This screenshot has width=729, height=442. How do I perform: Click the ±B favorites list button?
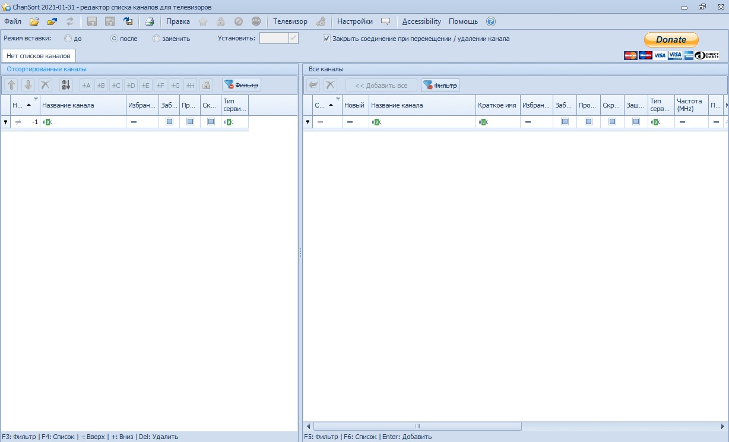[102, 86]
